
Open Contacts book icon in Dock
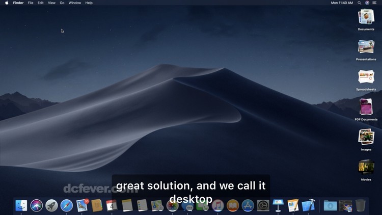97,205
